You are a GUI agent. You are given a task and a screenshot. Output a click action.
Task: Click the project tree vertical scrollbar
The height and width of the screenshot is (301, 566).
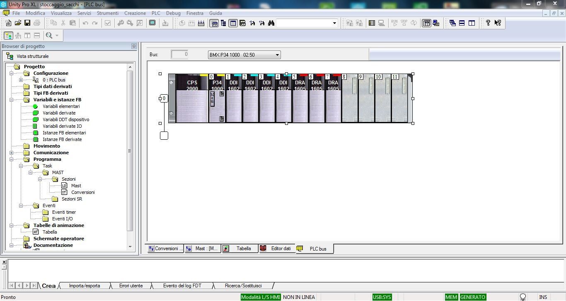(130, 151)
